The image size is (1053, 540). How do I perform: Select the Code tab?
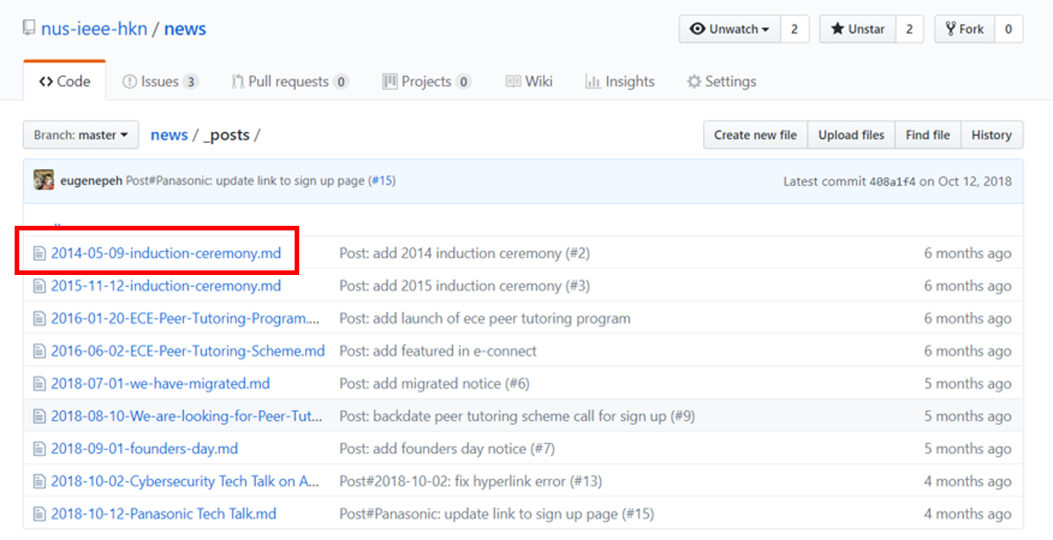point(65,81)
